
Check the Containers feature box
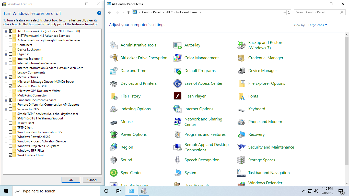pos(10,45)
